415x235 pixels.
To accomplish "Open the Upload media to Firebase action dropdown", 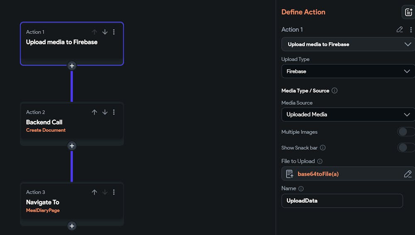I will coord(348,44).
